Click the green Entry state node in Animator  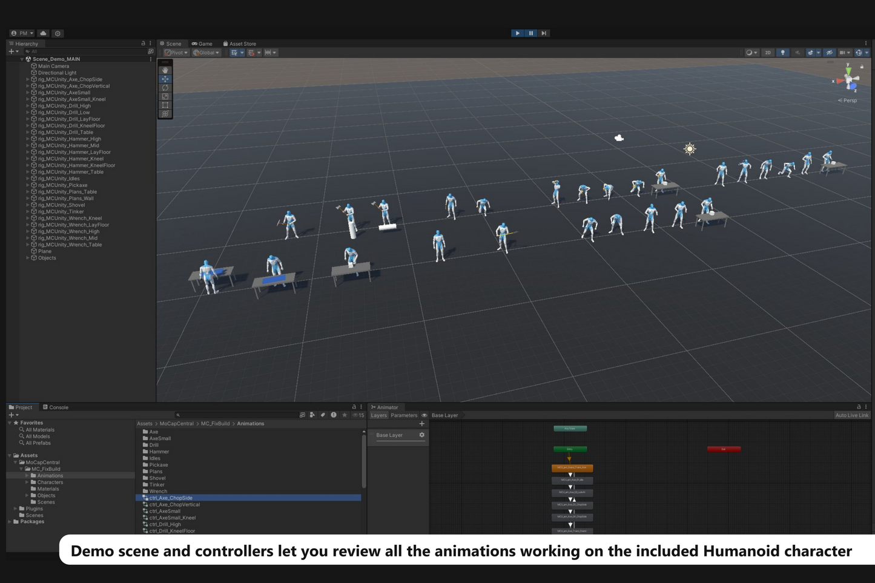[569, 449]
